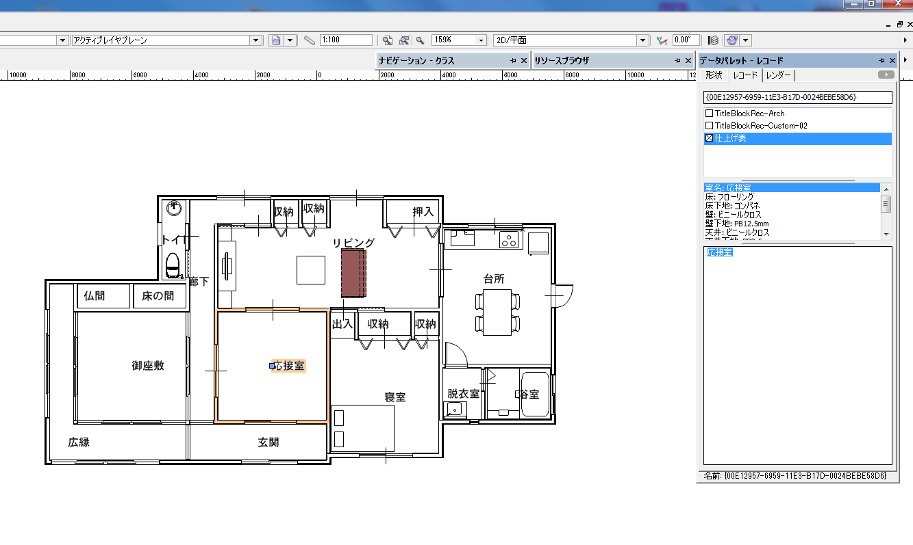Uncheck the 仕上げ表 record checkbox
Image resolution: width=913 pixels, height=545 pixels.
710,138
